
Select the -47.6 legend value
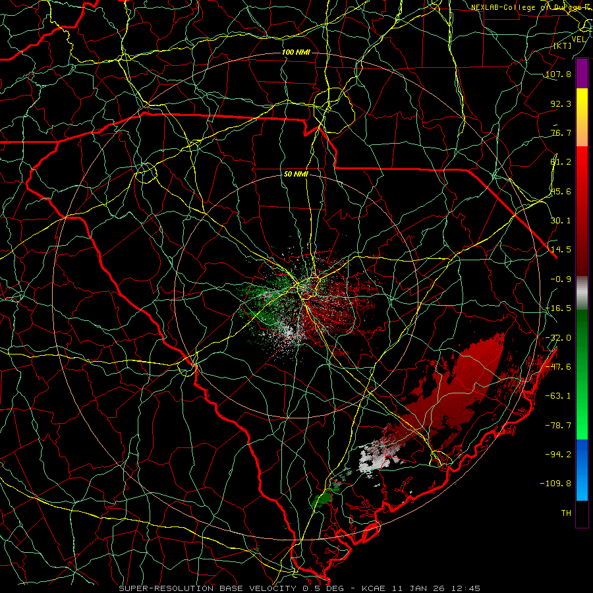pos(558,367)
